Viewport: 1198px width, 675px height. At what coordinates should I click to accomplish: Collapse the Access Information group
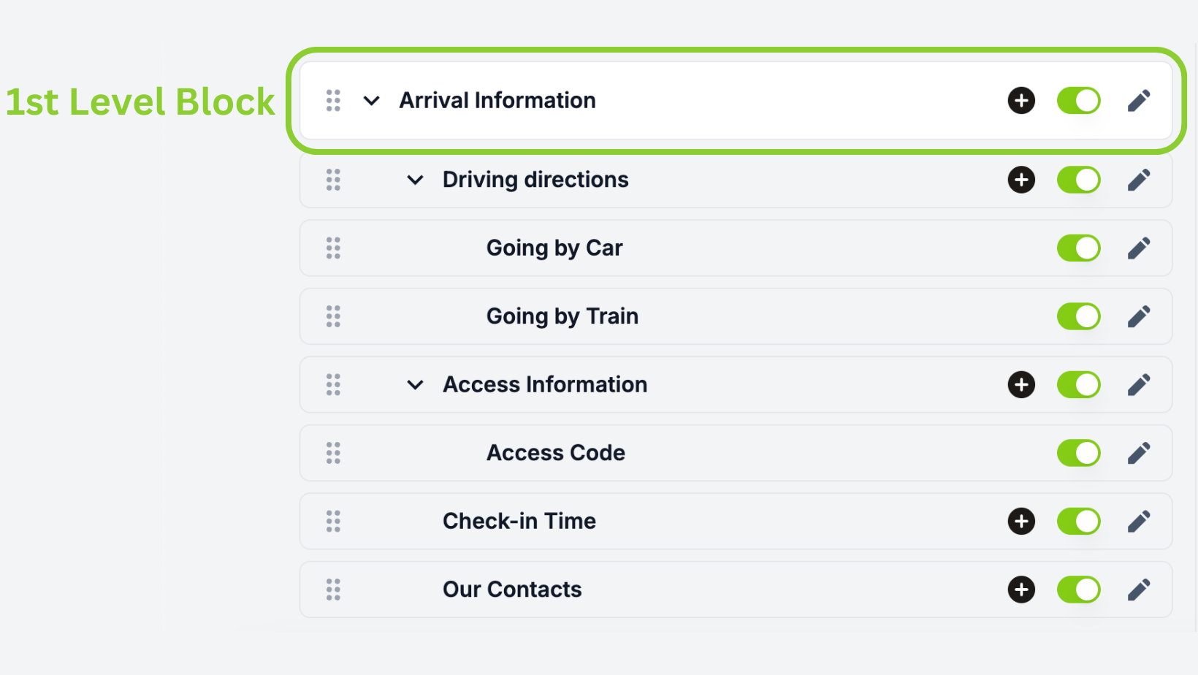pyautogui.click(x=415, y=385)
